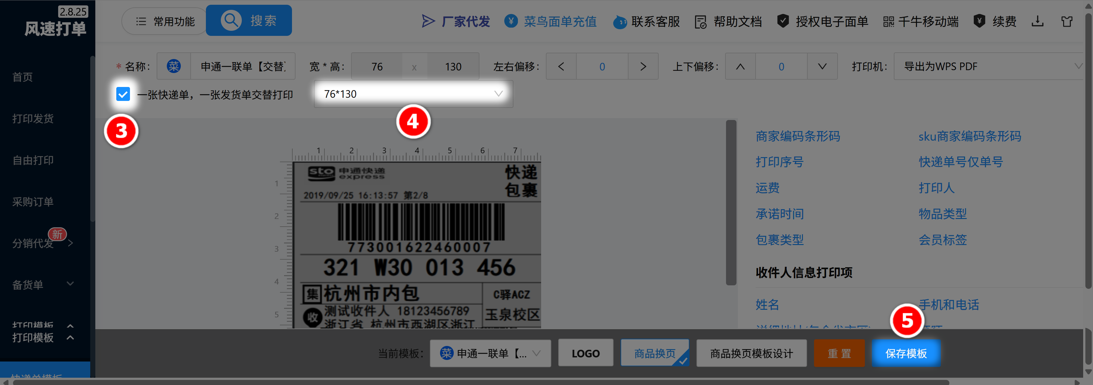Image resolution: width=1093 pixels, height=385 pixels.
Task: Add 快递单号仅单号 print item
Action: (x=961, y=162)
